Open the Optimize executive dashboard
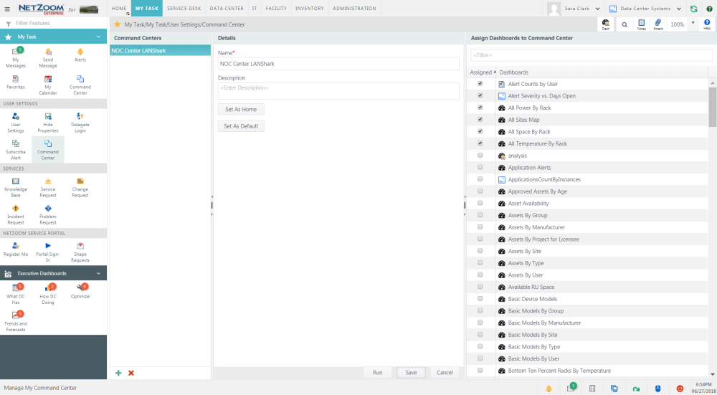Screen dimensions: 717x395 (80, 288)
